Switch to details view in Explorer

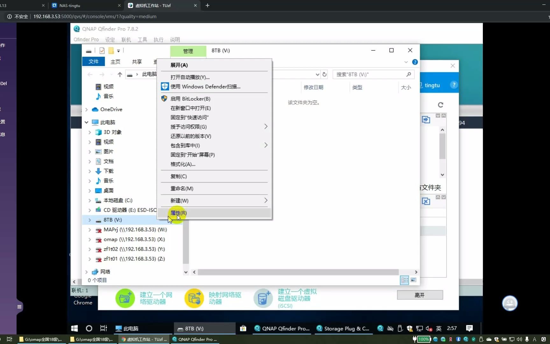pyautogui.click(x=404, y=280)
